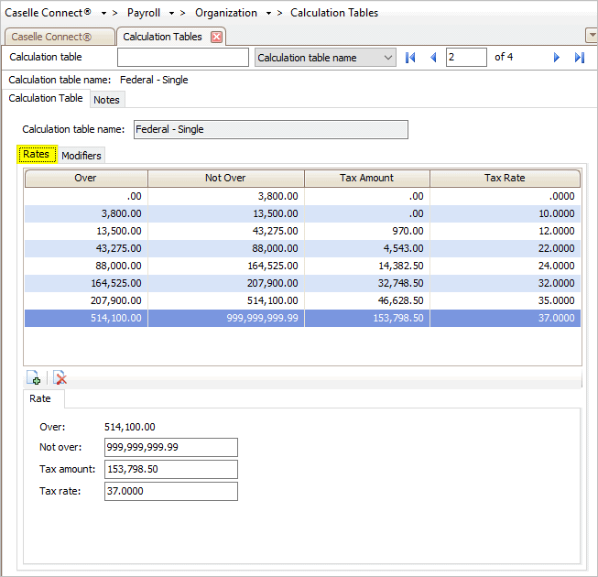Select the row with 22.0000 tax rate
The height and width of the screenshot is (577, 598).
click(x=302, y=248)
